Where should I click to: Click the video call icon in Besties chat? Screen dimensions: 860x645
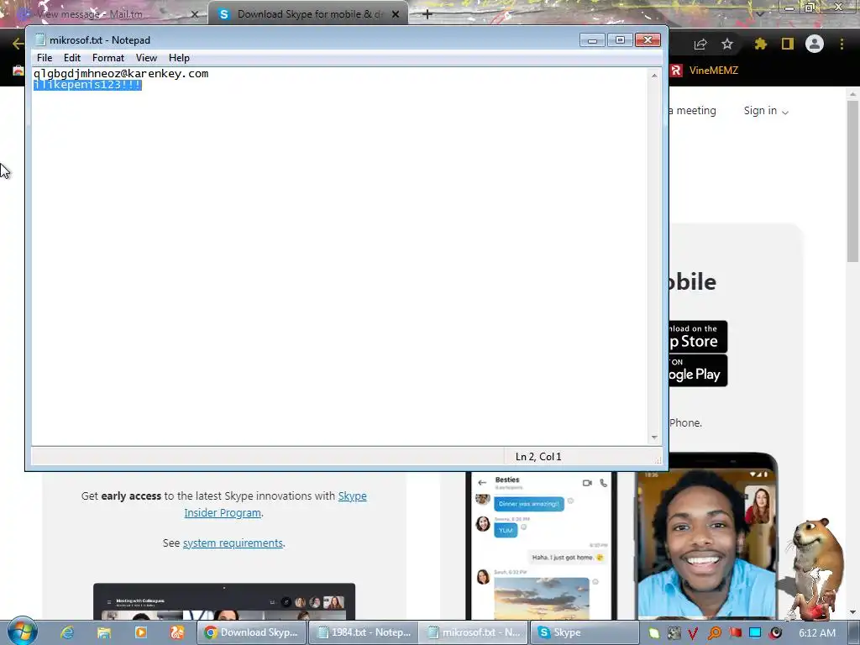click(587, 483)
